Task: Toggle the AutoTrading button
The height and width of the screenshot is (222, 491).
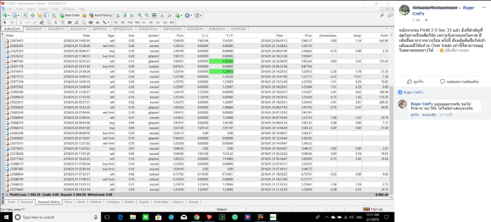Action: point(100,15)
